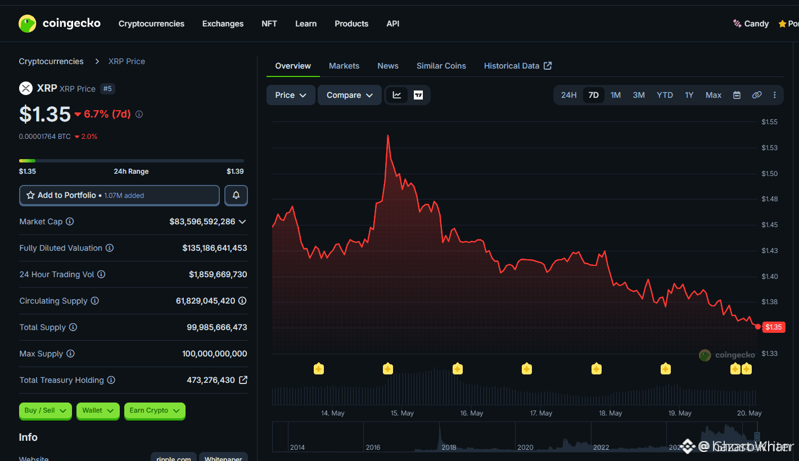This screenshot has width=799, height=461.
Task: Switch to TradingView chart icon
Action: (x=418, y=95)
